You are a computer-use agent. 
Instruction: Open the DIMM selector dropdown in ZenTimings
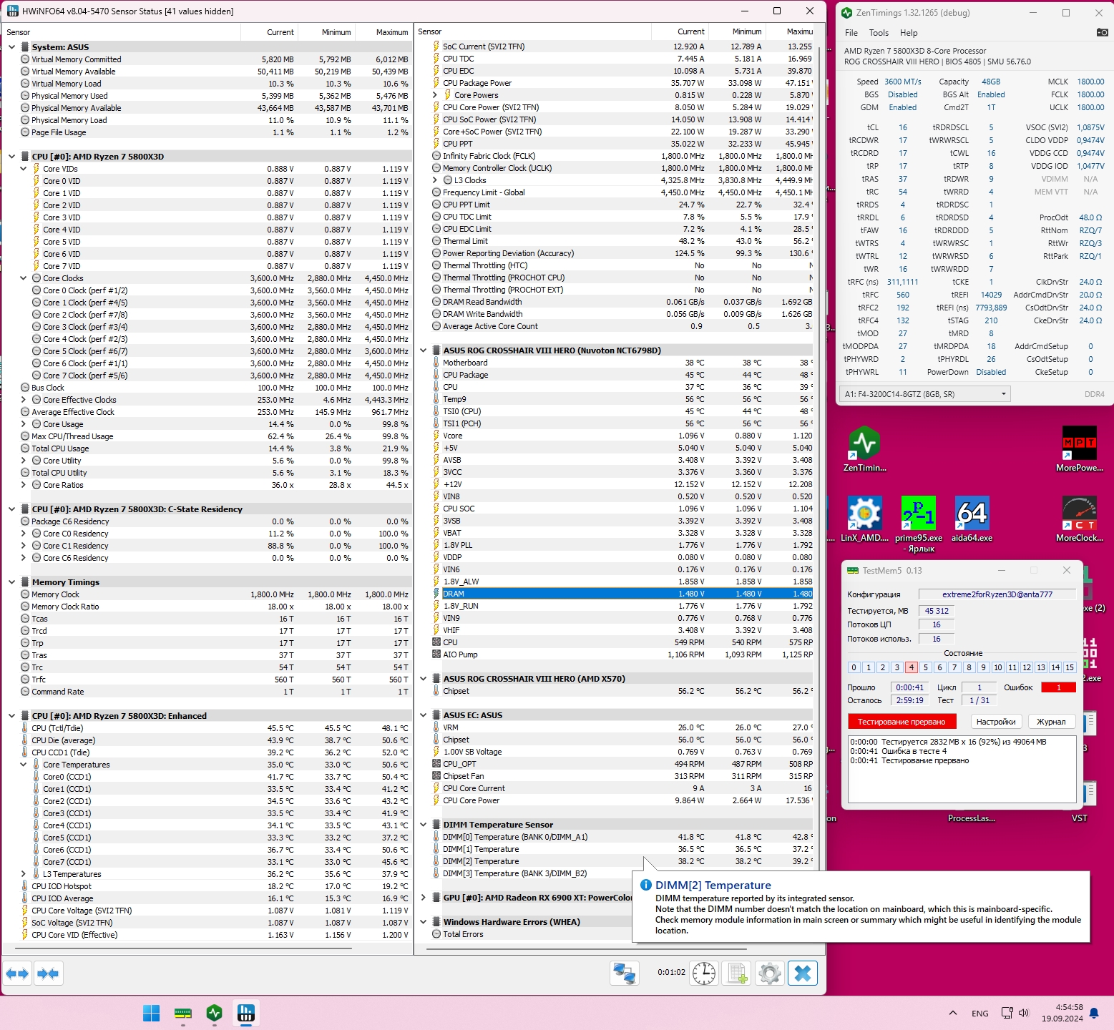pos(925,394)
